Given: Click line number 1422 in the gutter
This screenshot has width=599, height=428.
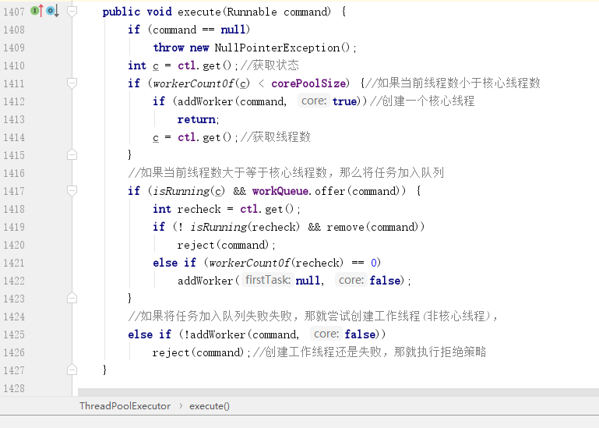Looking at the screenshot, I should [x=14, y=281].
